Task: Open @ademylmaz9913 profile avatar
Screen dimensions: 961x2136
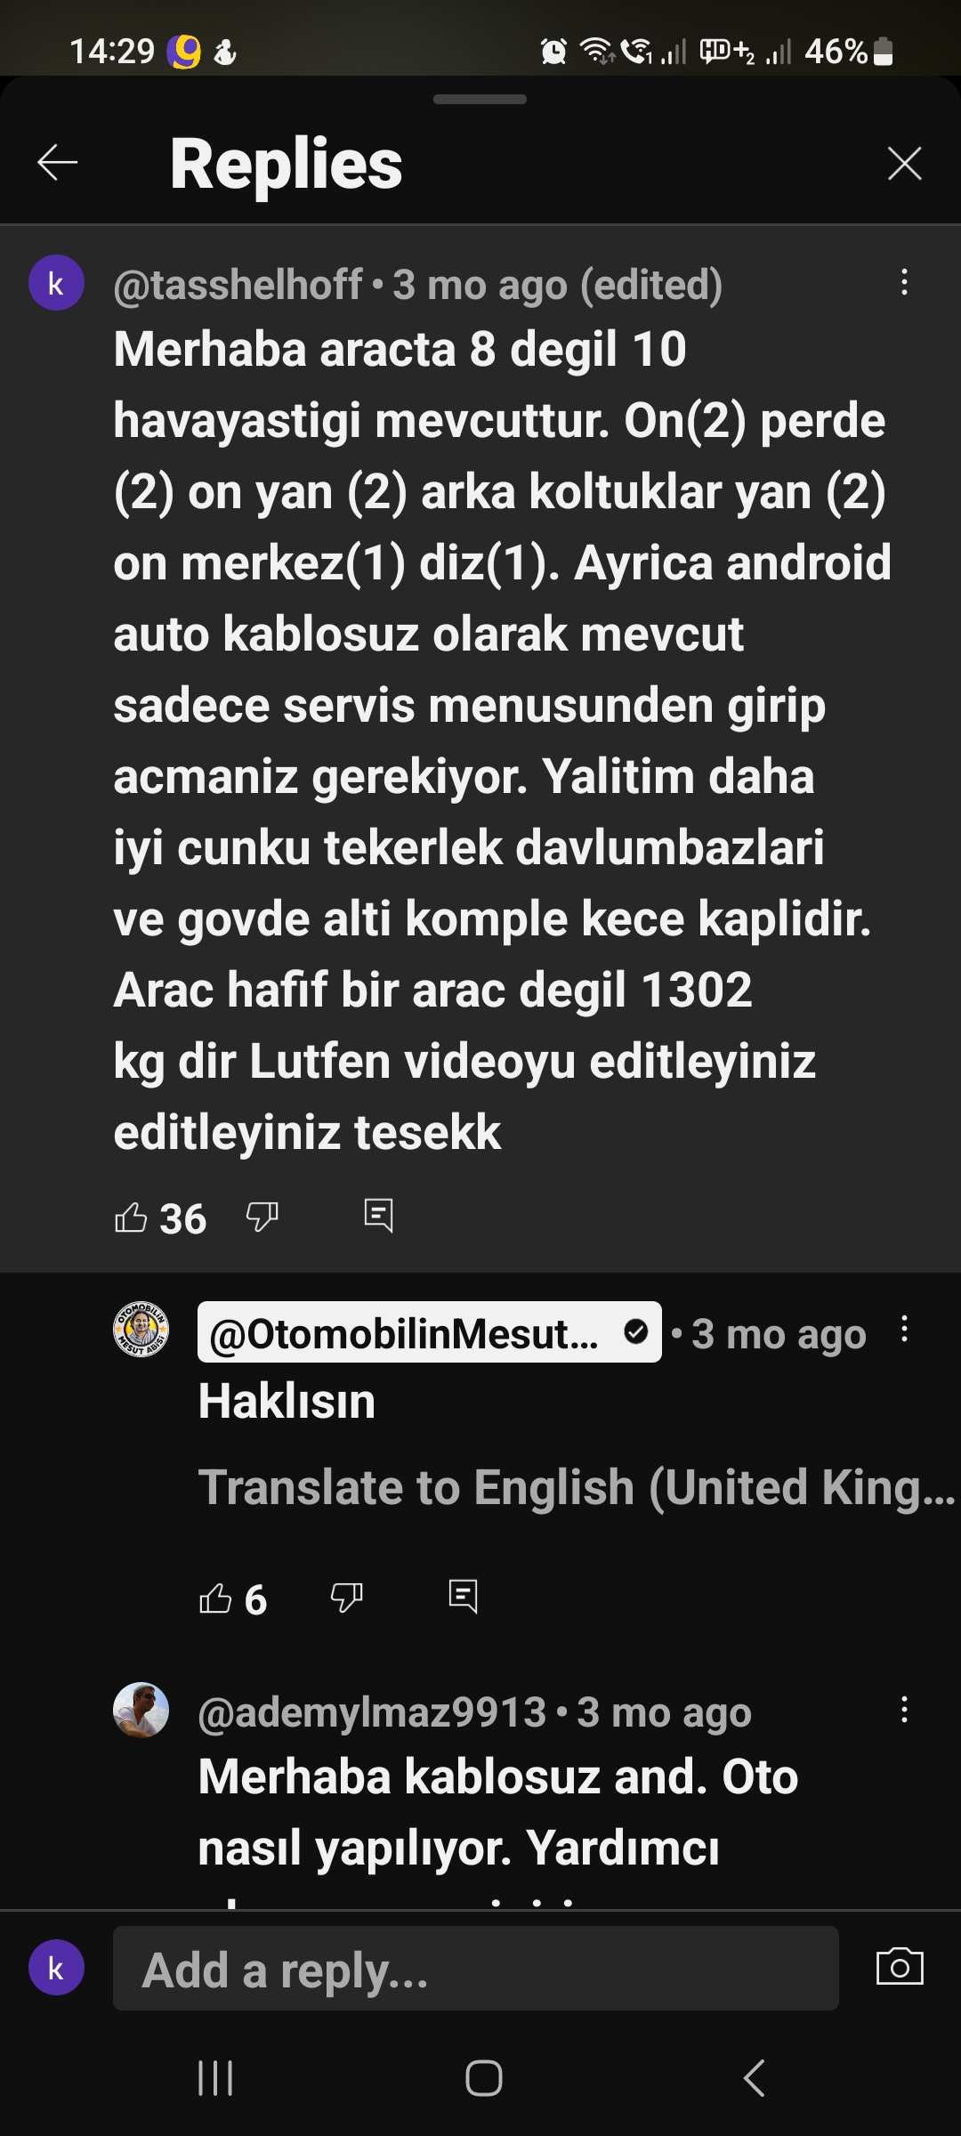Action: 141,1710
